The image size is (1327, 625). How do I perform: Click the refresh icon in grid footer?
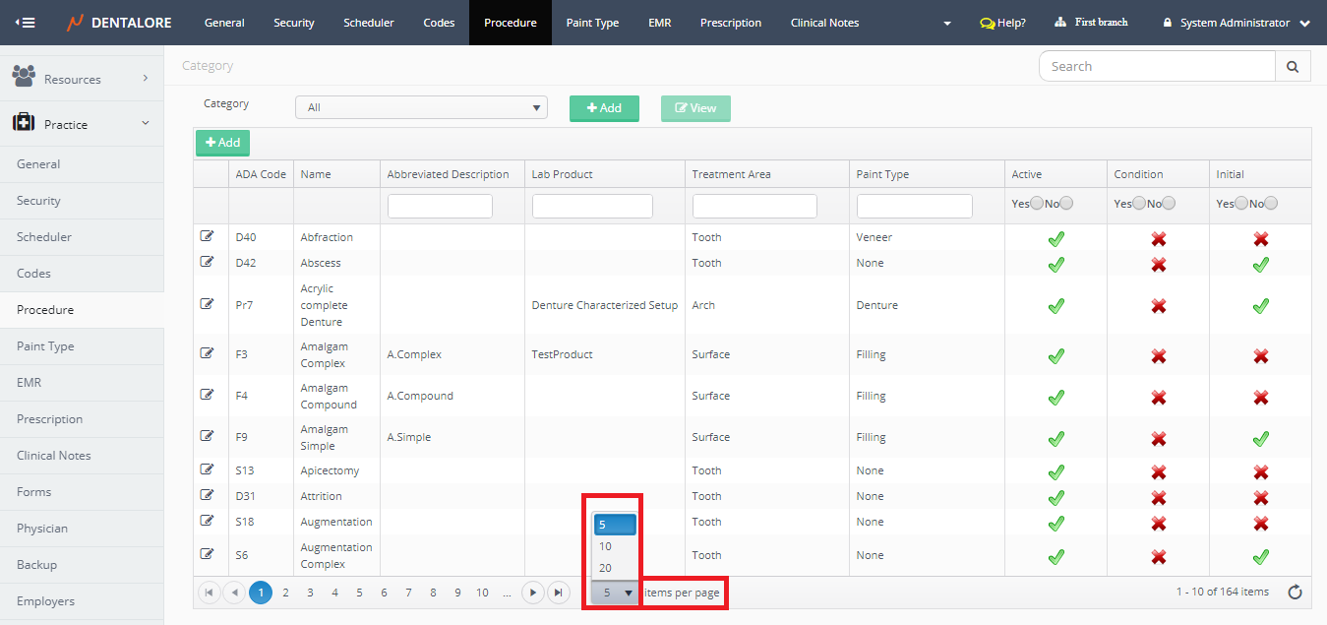(1295, 592)
